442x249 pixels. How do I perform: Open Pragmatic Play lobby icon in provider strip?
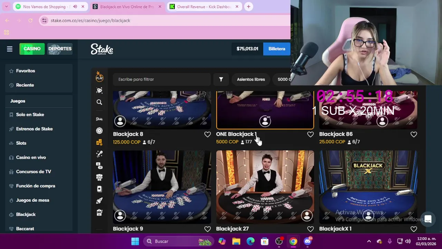[99, 76]
